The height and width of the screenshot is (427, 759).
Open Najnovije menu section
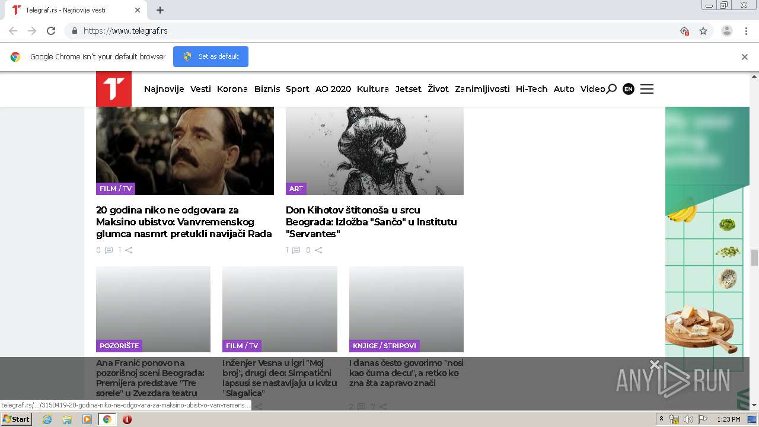pos(164,89)
